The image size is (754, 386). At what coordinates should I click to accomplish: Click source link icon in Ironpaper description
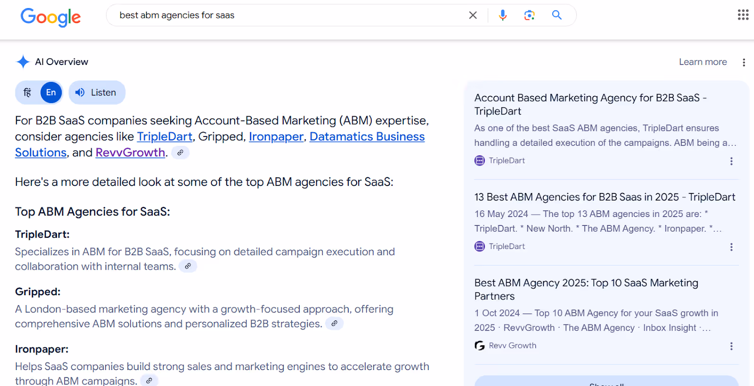coord(149,380)
